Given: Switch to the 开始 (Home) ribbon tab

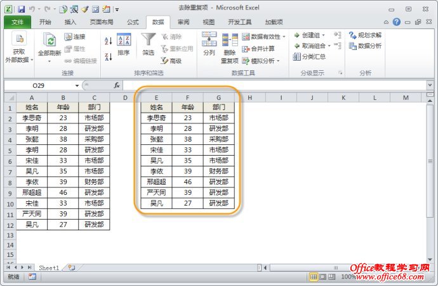Looking at the screenshot, I should [x=46, y=22].
